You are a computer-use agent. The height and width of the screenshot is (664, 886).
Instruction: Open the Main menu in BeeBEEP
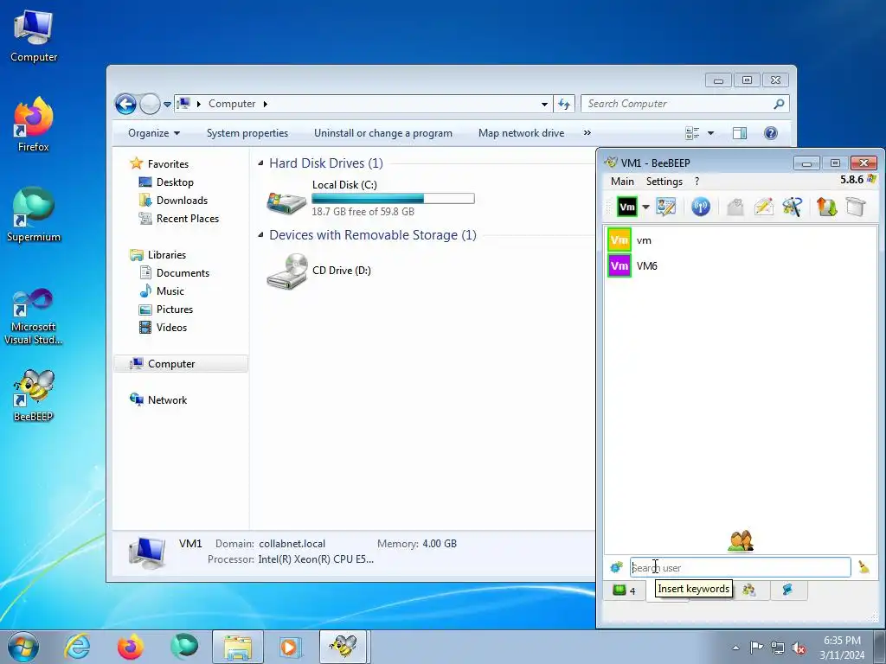(x=622, y=182)
